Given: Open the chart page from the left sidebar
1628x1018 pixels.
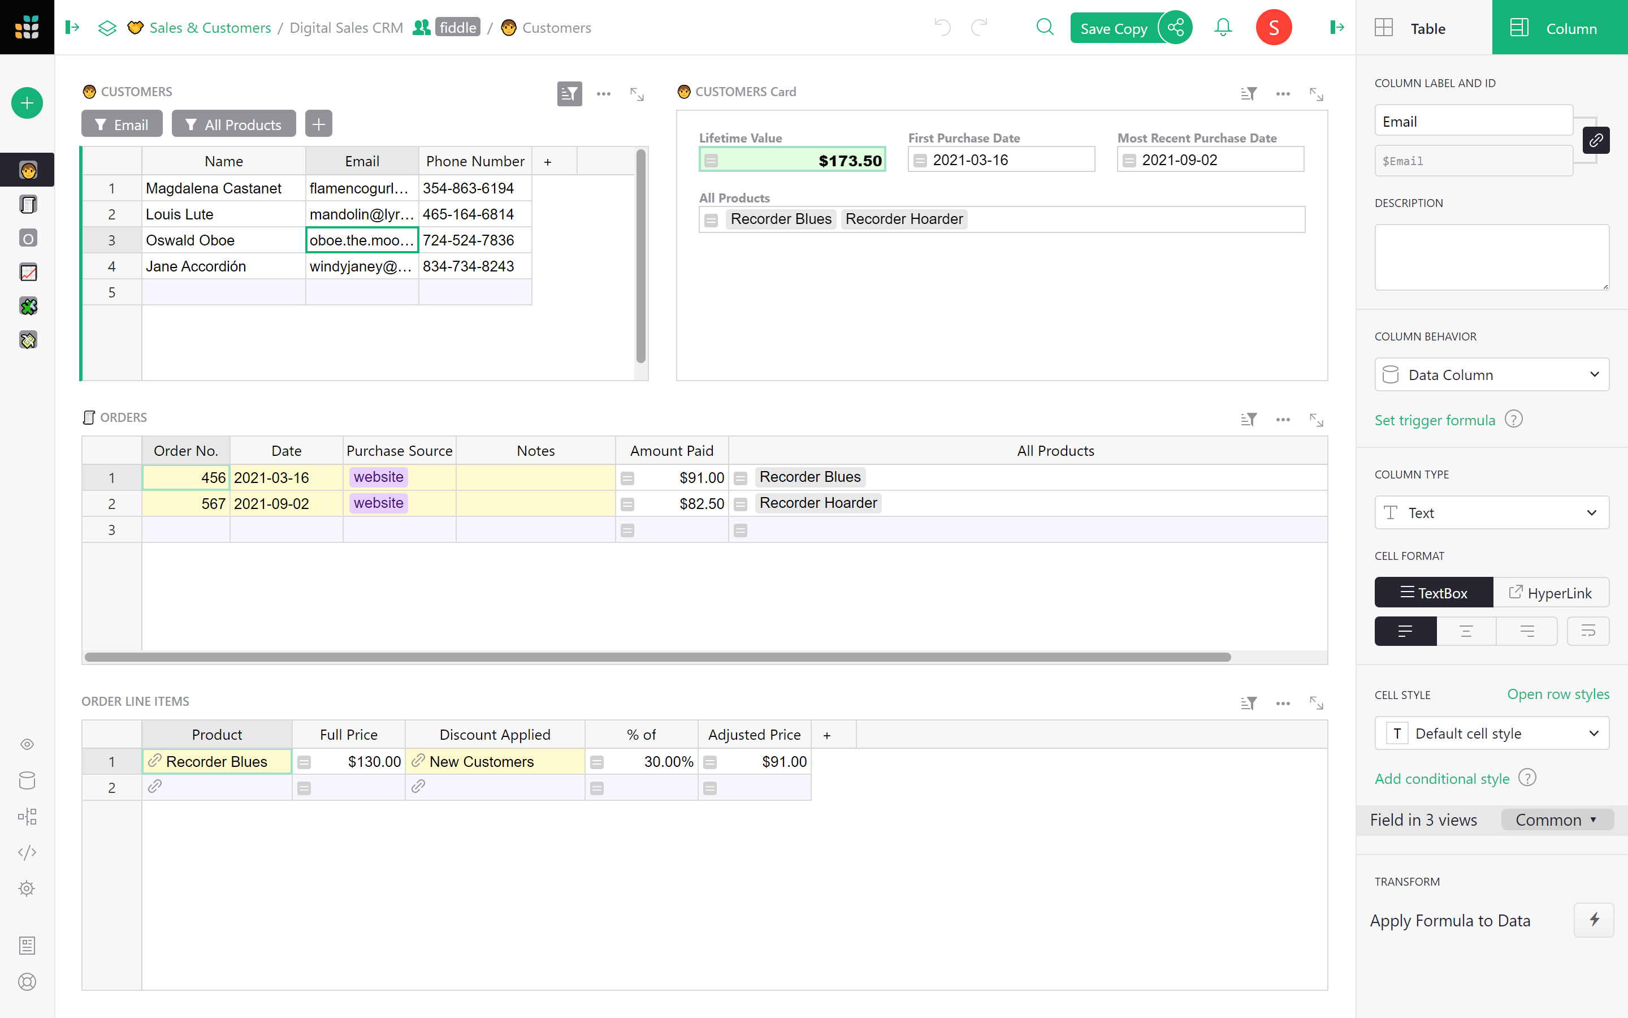Looking at the screenshot, I should (x=27, y=272).
